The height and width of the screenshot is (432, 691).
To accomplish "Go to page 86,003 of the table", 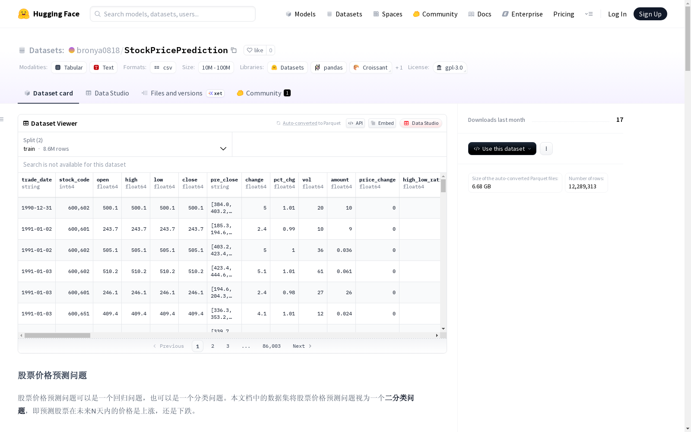I will point(271,346).
